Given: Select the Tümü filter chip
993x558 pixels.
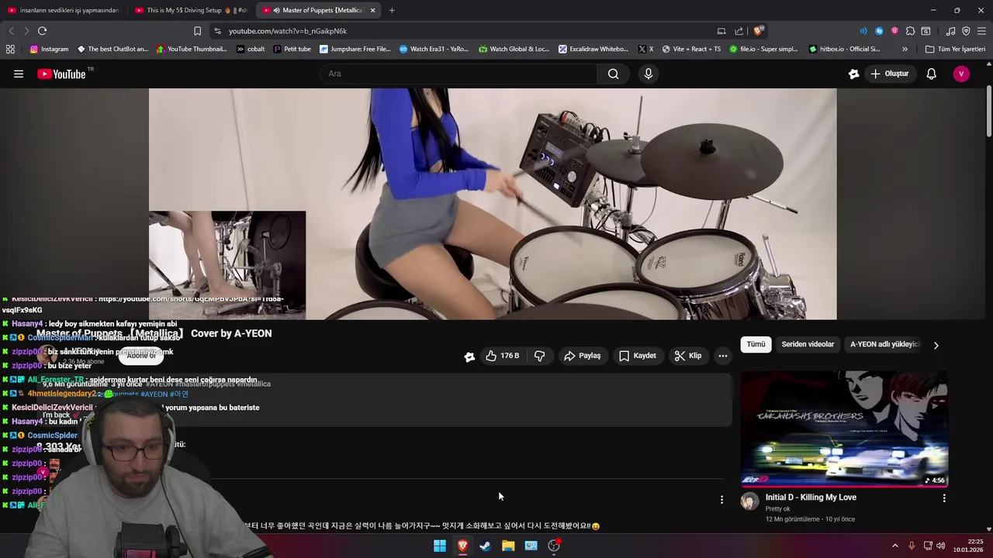Looking at the screenshot, I should tap(756, 344).
